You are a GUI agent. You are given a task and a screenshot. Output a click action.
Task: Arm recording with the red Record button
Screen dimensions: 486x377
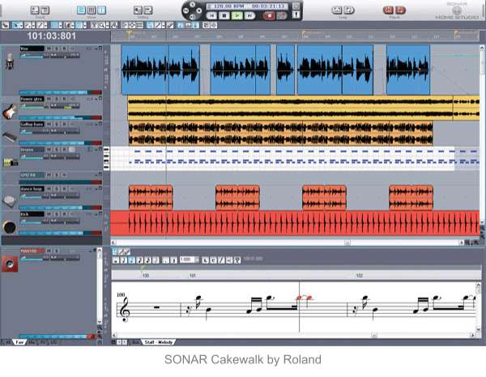(x=269, y=15)
